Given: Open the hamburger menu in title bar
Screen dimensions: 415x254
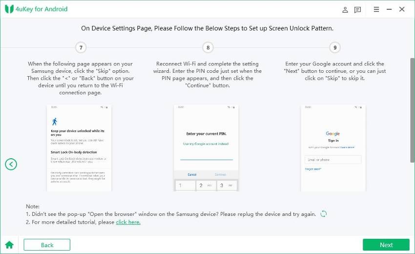Looking at the screenshot, I should tap(376, 9).
